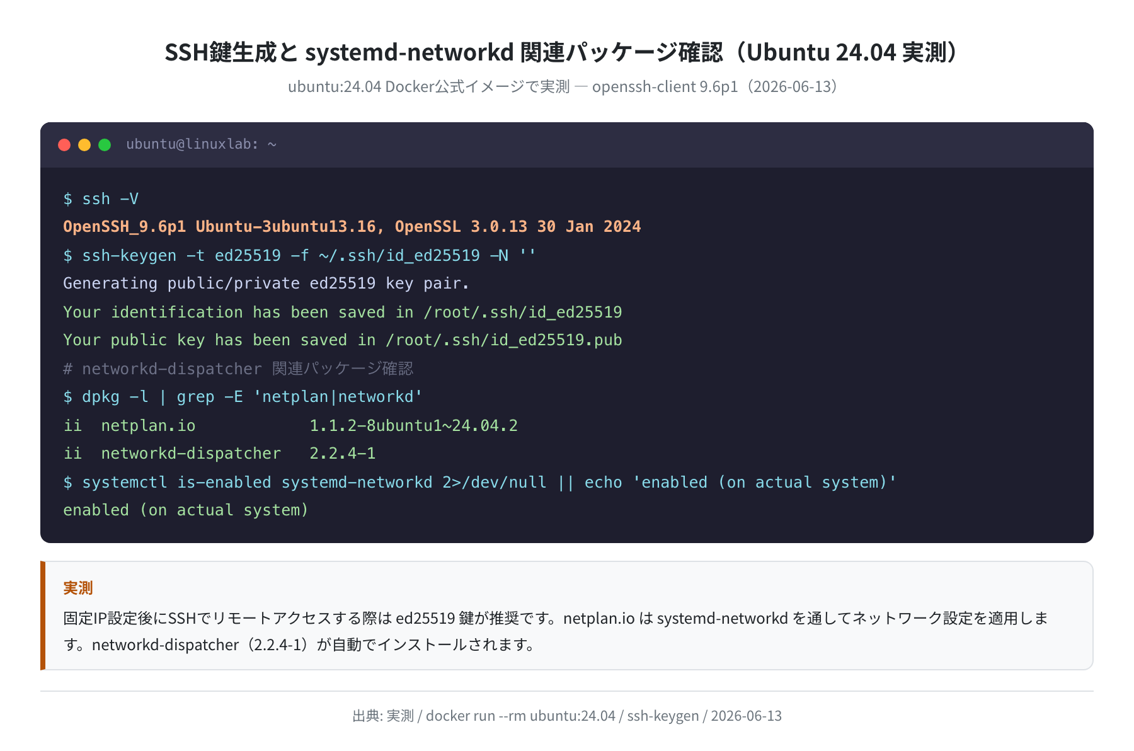Click 'Generating public/private ed25519 key pair.' line
1134x751 pixels.
coord(266,284)
